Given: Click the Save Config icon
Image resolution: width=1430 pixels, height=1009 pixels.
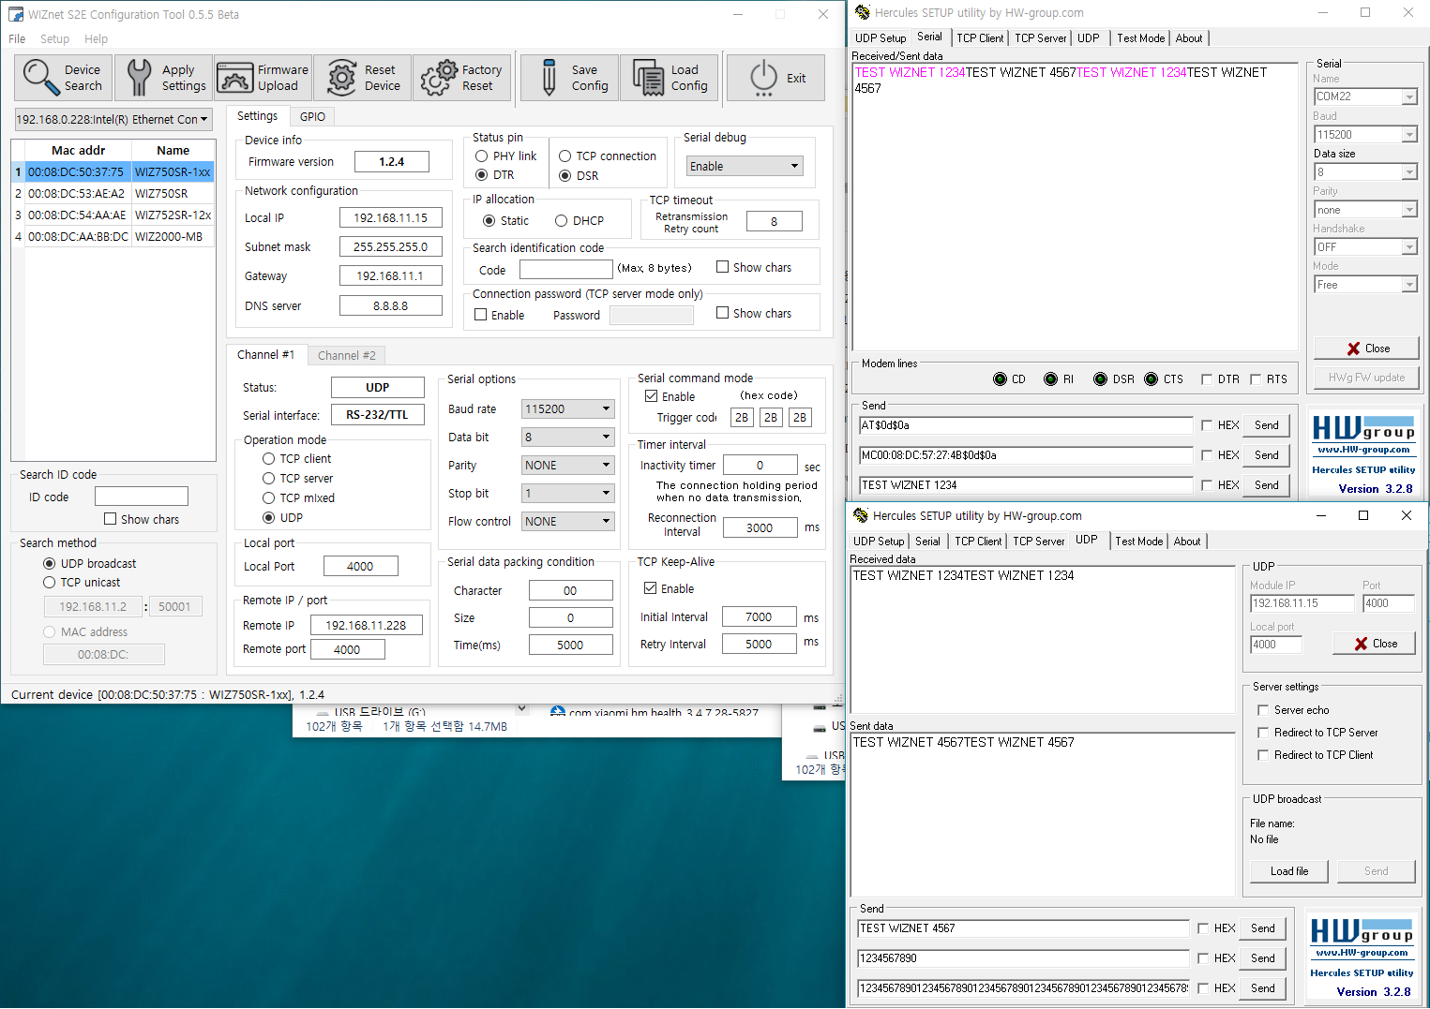Looking at the screenshot, I should coord(549,78).
